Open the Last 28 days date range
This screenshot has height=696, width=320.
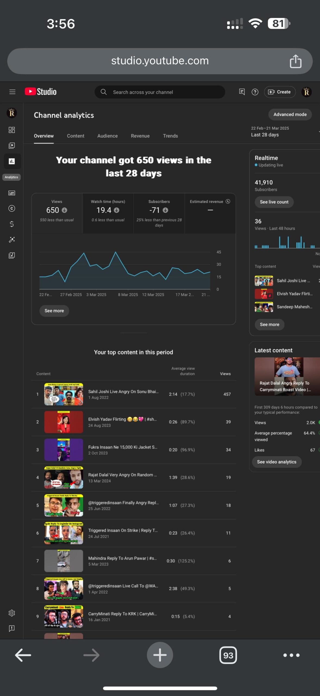click(x=285, y=132)
